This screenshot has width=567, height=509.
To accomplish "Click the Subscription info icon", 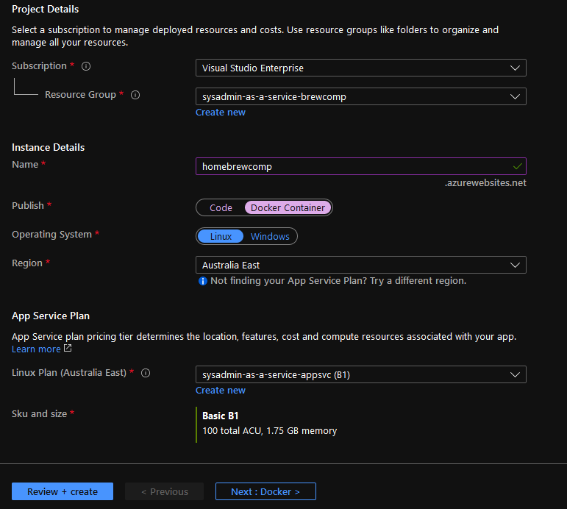I will click(86, 66).
